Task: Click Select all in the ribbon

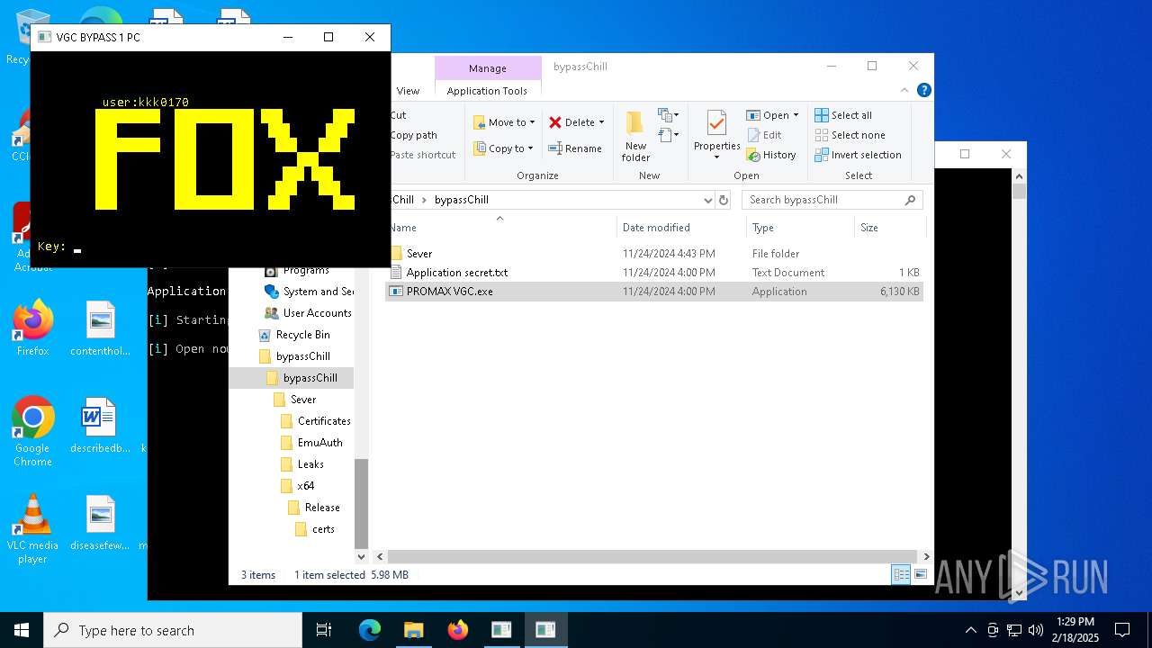Action: (x=843, y=115)
